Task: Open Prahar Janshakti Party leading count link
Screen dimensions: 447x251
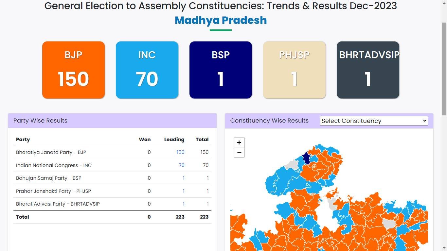Action: pyautogui.click(x=184, y=191)
